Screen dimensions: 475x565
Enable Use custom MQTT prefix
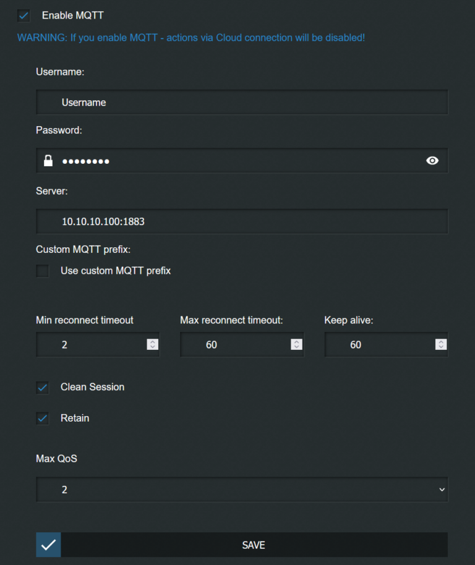coord(42,271)
